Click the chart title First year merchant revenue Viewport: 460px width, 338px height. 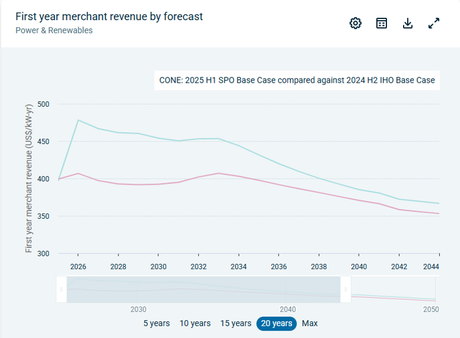tap(109, 17)
